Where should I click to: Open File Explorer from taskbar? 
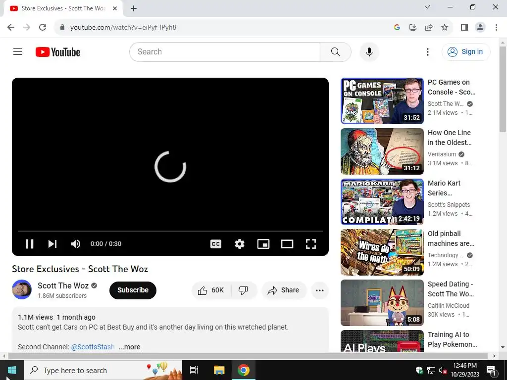tap(219, 370)
